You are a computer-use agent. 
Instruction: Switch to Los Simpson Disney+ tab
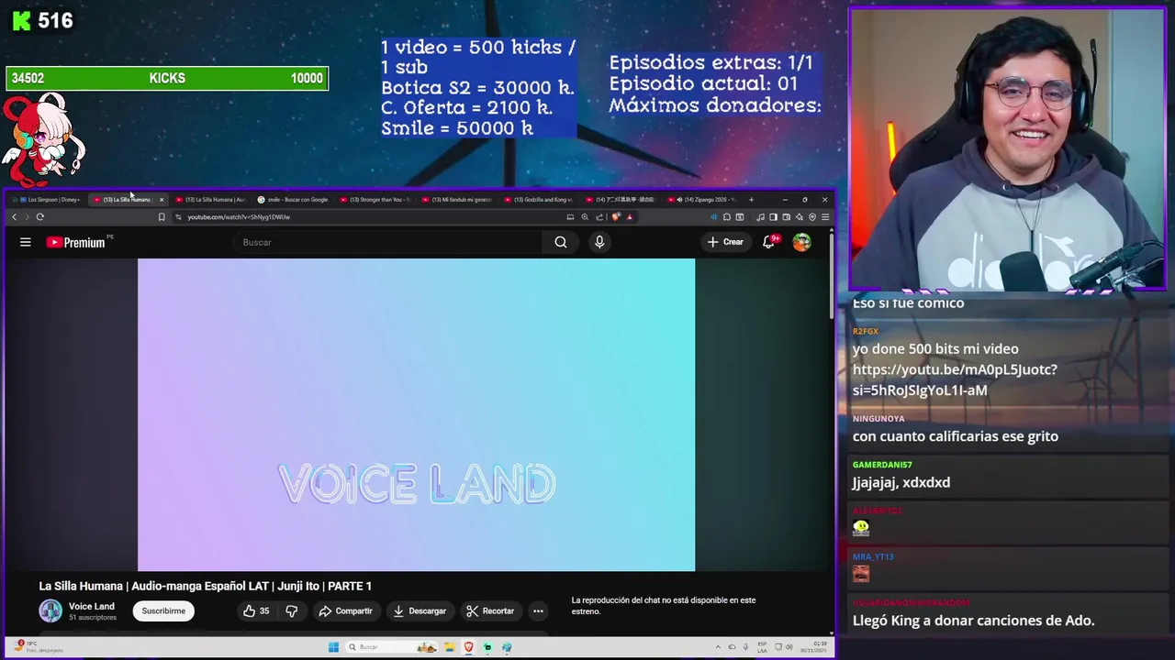click(x=49, y=200)
